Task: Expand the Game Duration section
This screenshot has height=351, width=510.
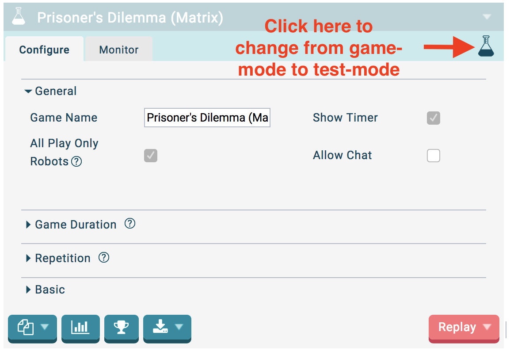Action: 71,225
